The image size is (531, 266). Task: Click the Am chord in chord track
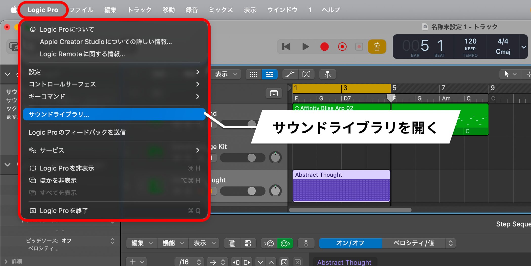pyautogui.click(x=446, y=98)
